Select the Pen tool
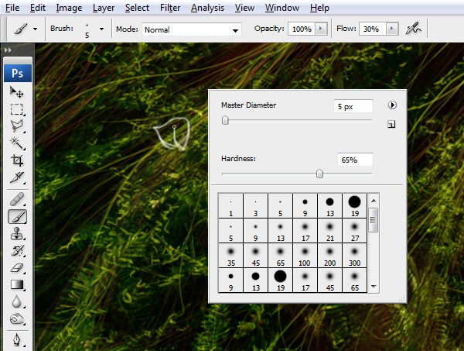The height and width of the screenshot is (351, 464). [17, 339]
